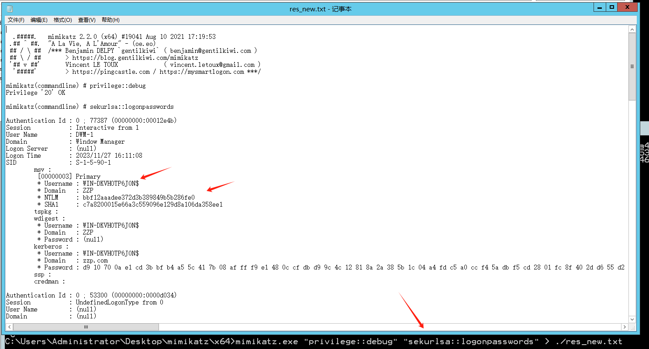649x349 pixels.
Task: Click the horizontal scrollbar right arrow
Action: click(x=625, y=327)
